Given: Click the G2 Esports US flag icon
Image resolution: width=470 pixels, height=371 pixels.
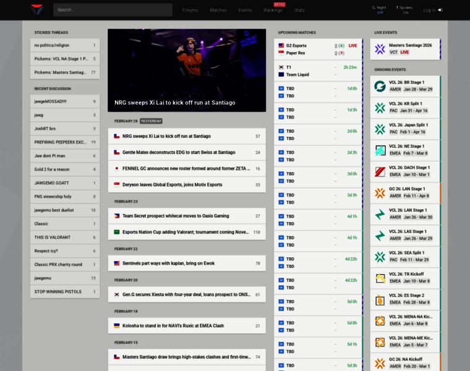Looking at the screenshot, I should 281,46.
